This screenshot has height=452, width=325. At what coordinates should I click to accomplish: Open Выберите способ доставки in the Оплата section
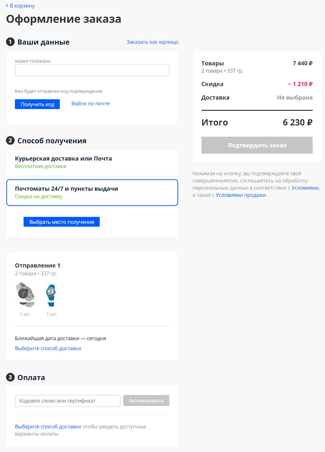click(48, 427)
